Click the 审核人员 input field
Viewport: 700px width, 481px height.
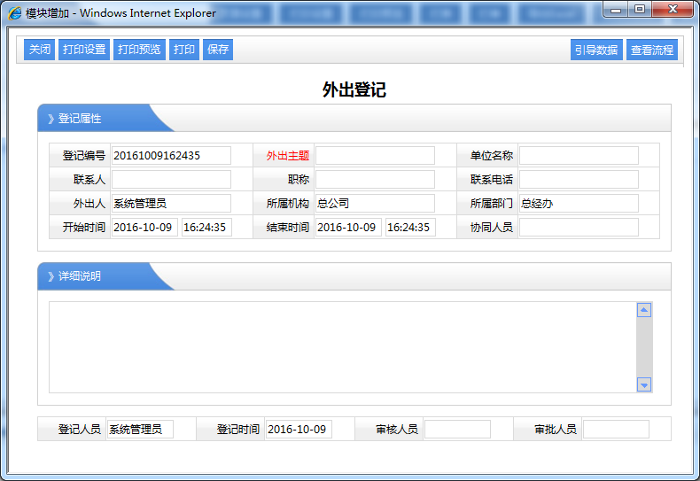(x=456, y=430)
